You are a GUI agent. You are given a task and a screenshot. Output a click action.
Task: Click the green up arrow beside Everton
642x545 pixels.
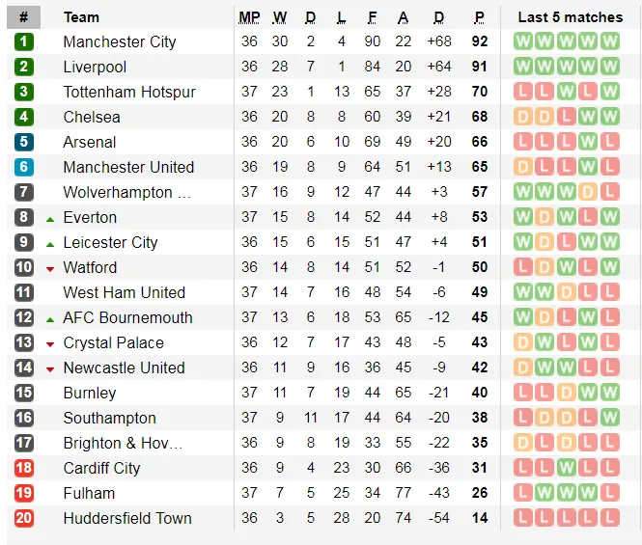[x=49, y=218]
